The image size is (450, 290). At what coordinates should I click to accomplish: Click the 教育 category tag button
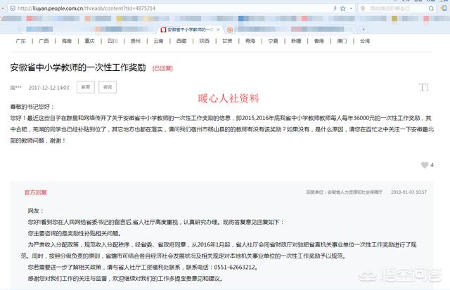[x=86, y=87]
